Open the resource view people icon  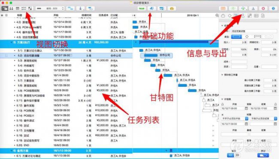11,8
